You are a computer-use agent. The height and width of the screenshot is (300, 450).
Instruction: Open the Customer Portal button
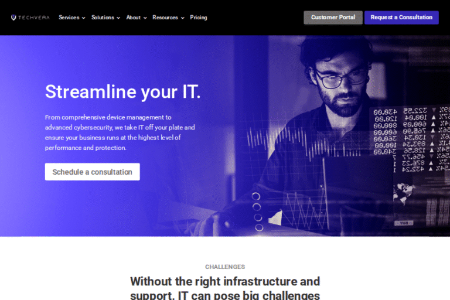tap(333, 18)
